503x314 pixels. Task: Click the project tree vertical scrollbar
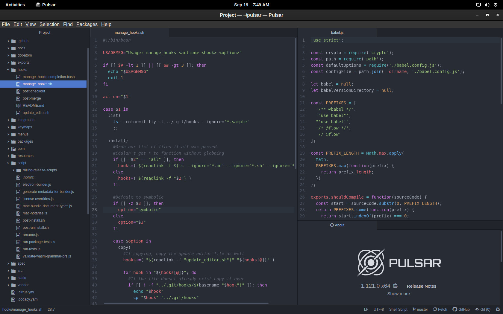(x=88, y=131)
